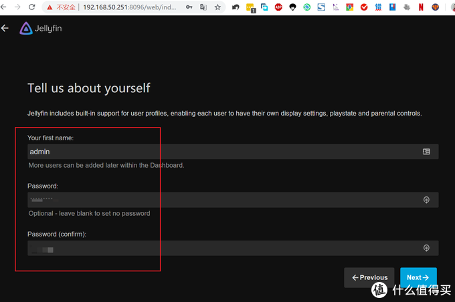The width and height of the screenshot is (455, 302).
Task: Reload the page with the browser refresh button
Action: tap(32, 8)
